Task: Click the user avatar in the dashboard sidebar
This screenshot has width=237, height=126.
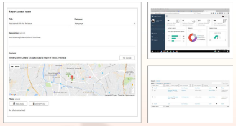Action: click(x=153, y=21)
